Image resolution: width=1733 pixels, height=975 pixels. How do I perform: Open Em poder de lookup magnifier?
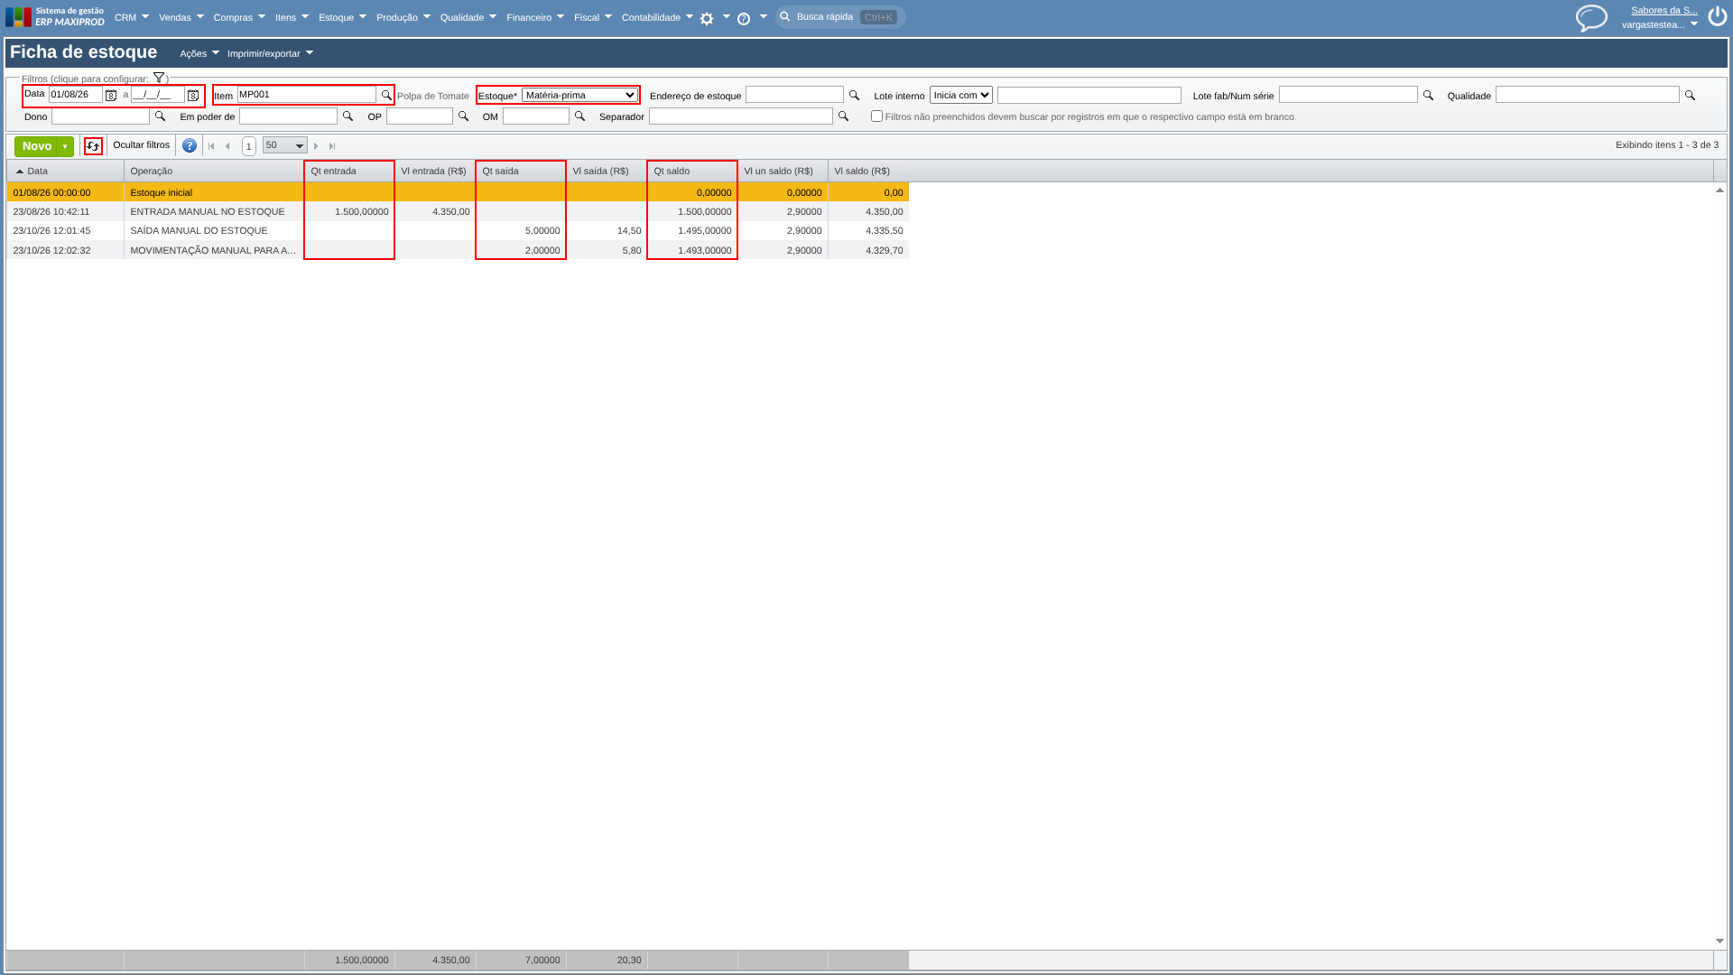(348, 116)
